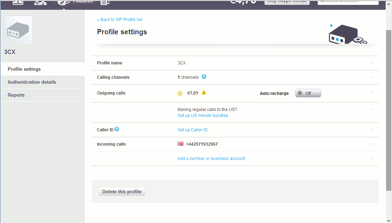Expand the Profile name row chevron
392x223 pixels.
[x=372, y=63]
